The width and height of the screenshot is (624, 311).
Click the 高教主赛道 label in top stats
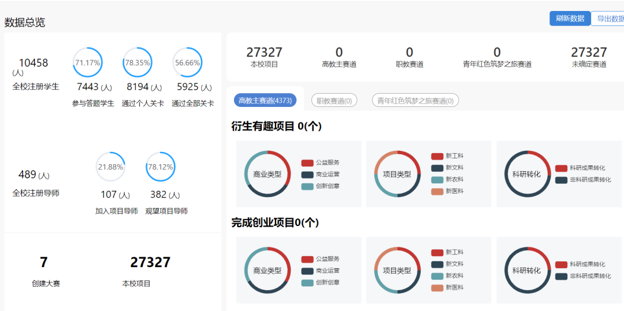[339, 65]
